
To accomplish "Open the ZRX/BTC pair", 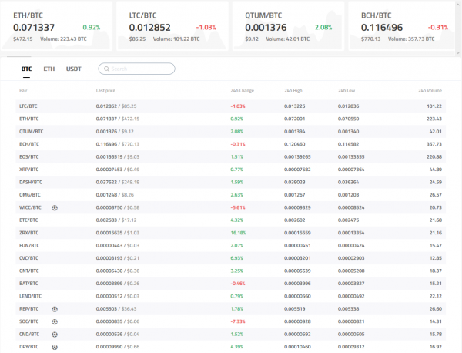I will (x=29, y=233).
